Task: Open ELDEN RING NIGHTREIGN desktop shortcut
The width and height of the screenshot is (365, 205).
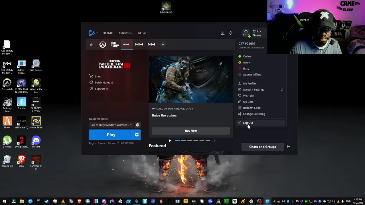Action: 21,86
